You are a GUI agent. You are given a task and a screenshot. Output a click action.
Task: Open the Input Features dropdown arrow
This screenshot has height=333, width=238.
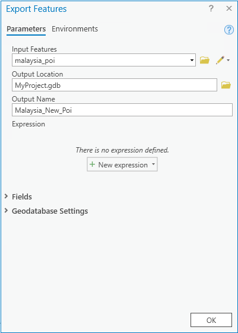192,60
